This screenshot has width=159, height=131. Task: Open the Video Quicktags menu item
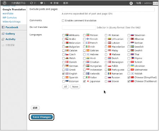pos(11,22)
